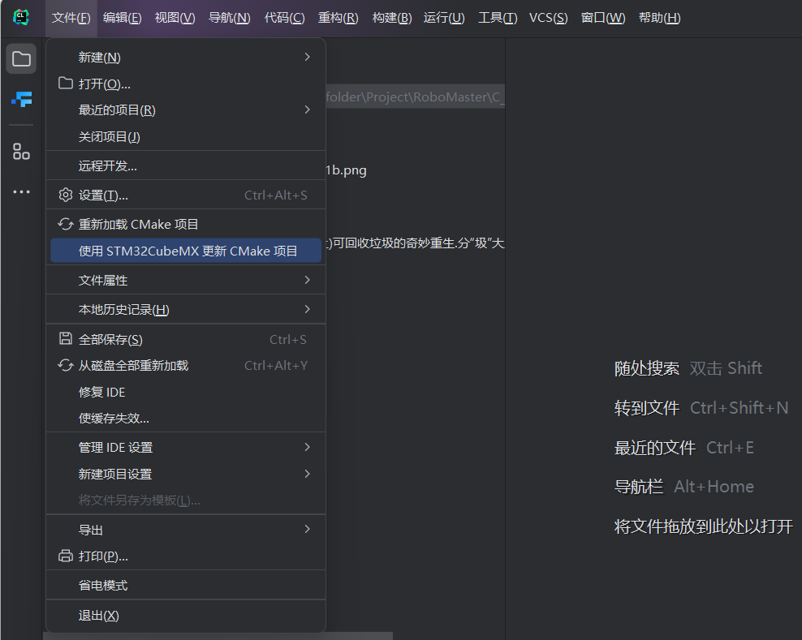Click the horizontal scrollbar at the bottom
Screen dimensions: 802x640
click(x=218, y=636)
